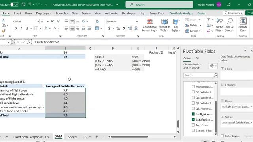
Task: Click the Comments button
Action: click(233, 13)
